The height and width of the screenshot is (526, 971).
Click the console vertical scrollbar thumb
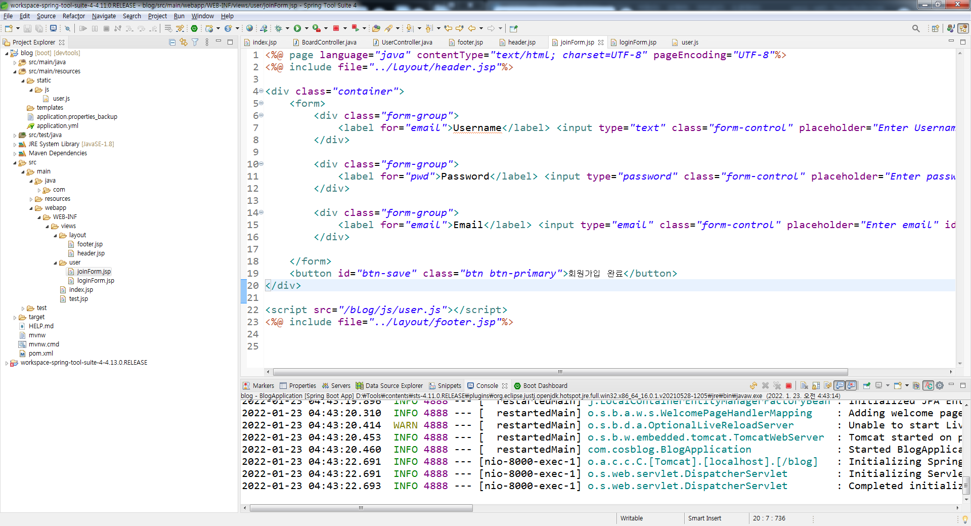966,485
